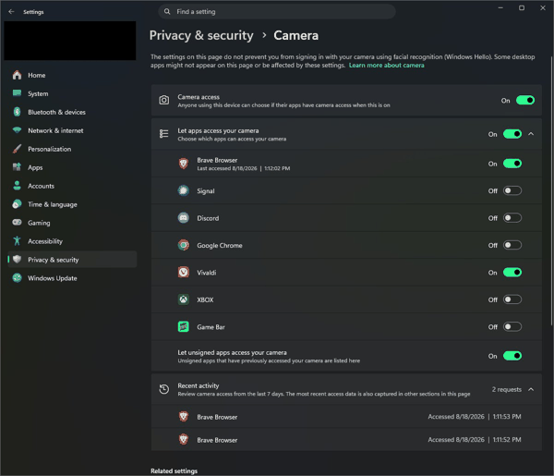Viewport: 554px width, 476px height.
Task: Turn off Brave Browser camera toggle
Action: click(512, 164)
